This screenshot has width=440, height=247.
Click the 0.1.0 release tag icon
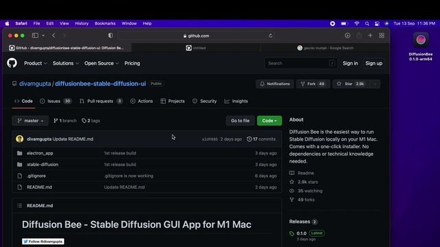(291, 233)
